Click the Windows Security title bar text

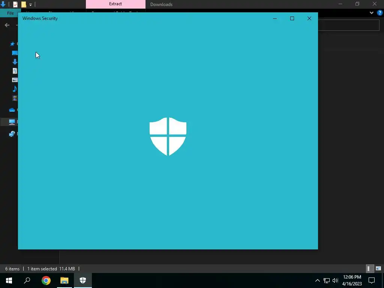coord(40,18)
